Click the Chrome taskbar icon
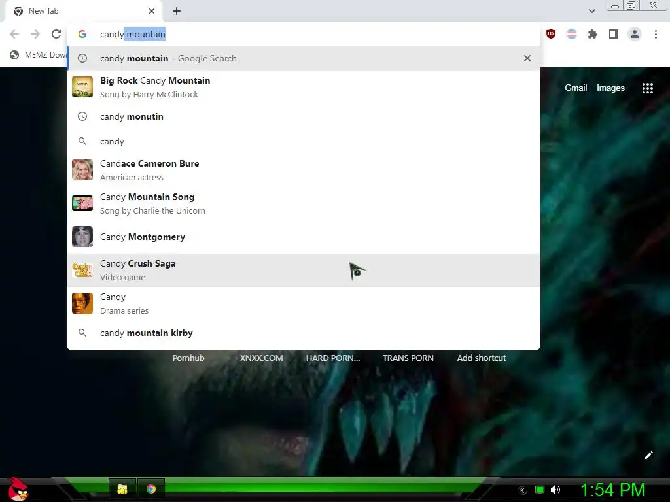 point(151,489)
